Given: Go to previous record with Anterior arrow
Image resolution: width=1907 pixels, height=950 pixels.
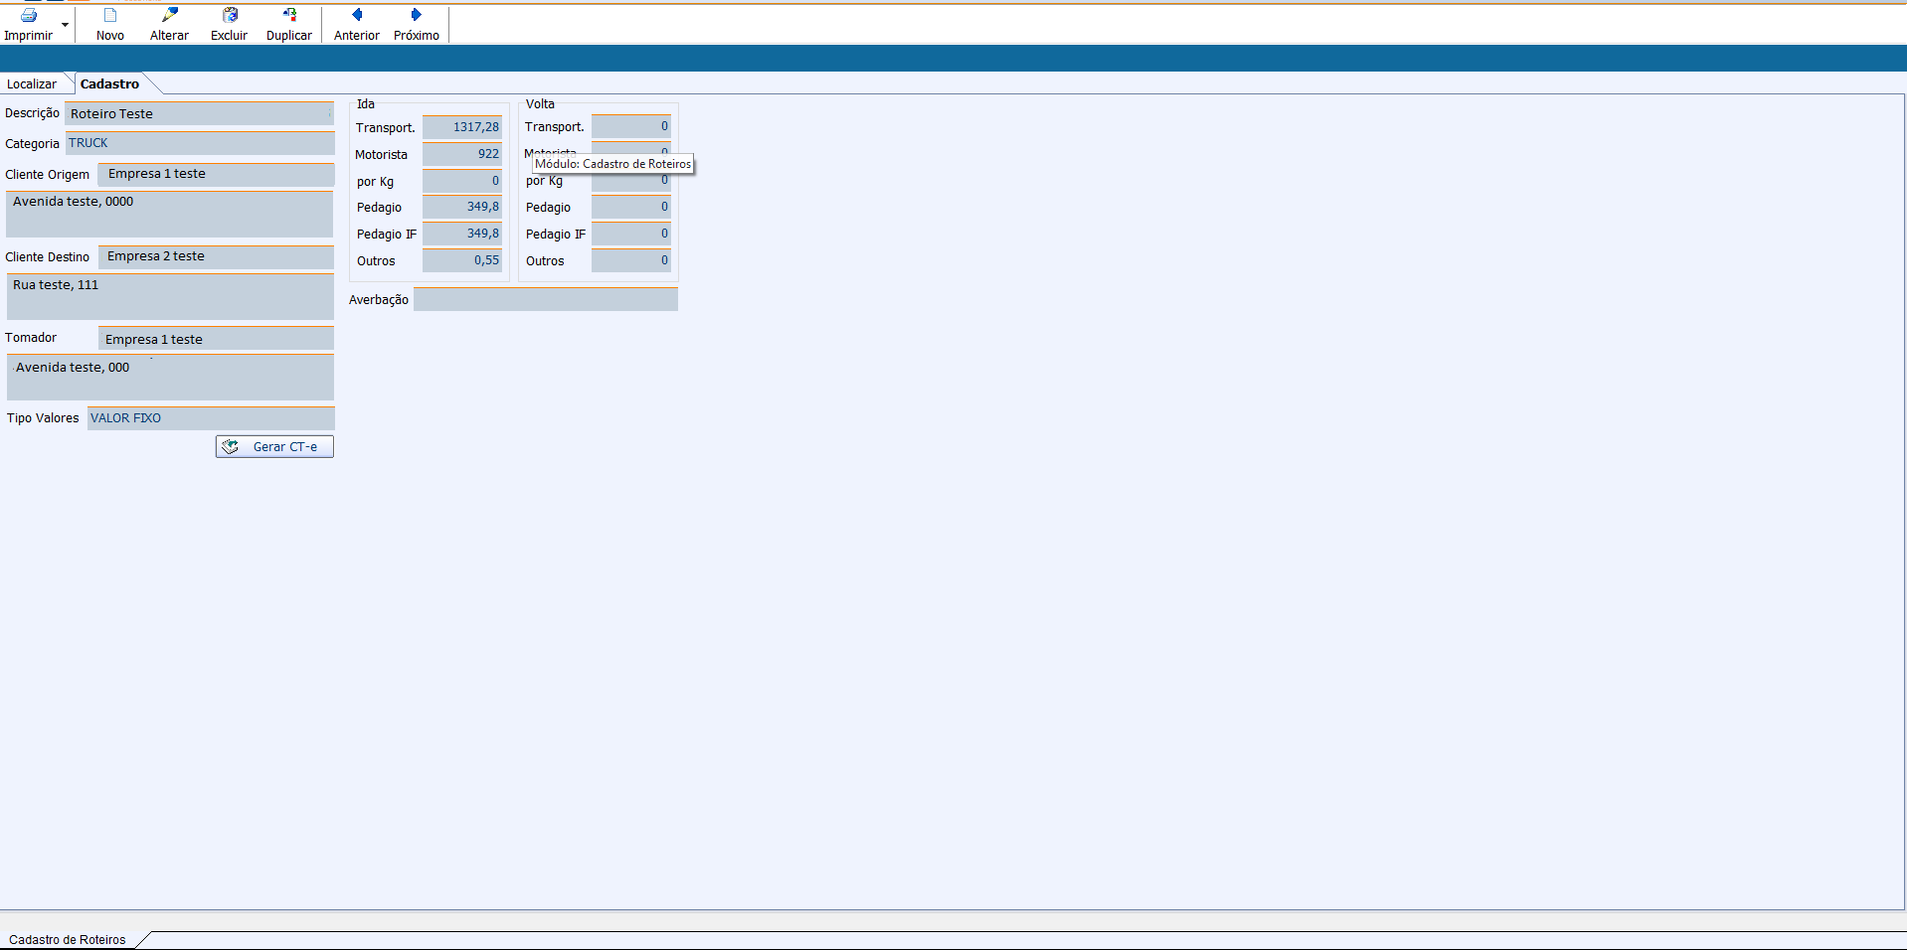Looking at the screenshot, I should click(357, 16).
